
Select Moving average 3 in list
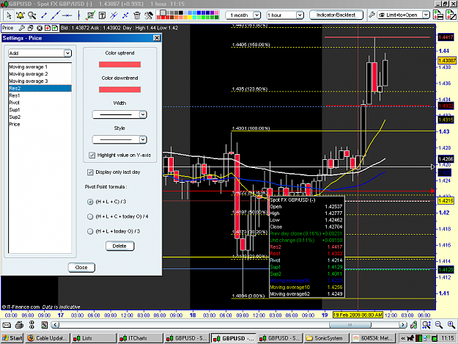coord(40,81)
